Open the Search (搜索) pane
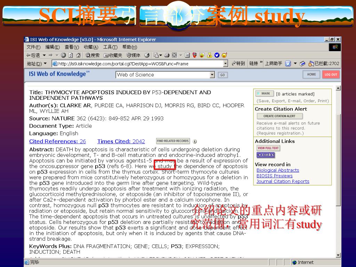356x267 pixels. [92, 55]
